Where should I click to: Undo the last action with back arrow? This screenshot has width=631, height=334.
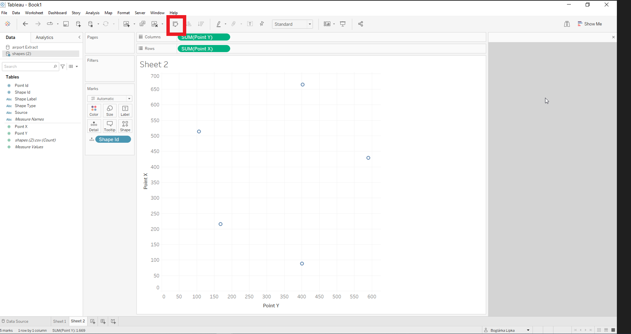click(x=25, y=24)
